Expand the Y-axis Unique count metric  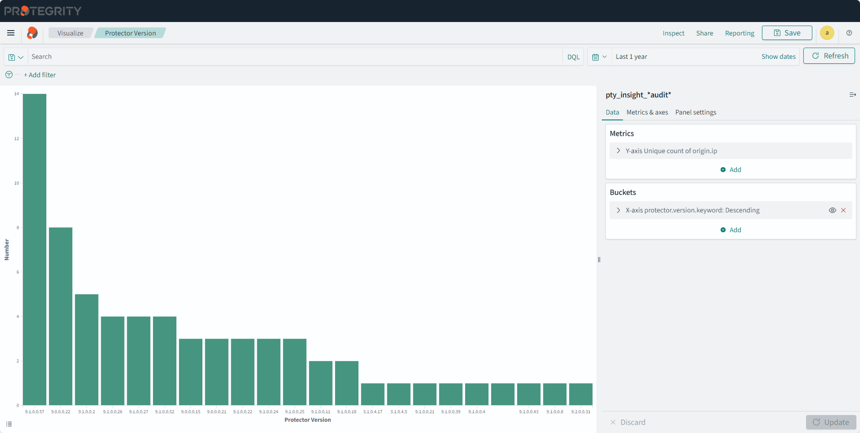pyautogui.click(x=618, y=151)
